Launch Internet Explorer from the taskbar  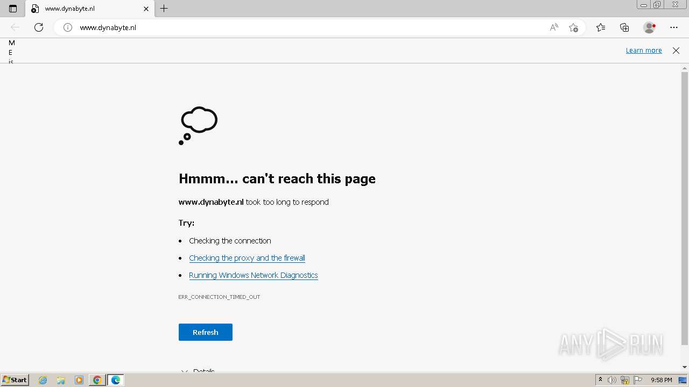[x=43, y=380]
